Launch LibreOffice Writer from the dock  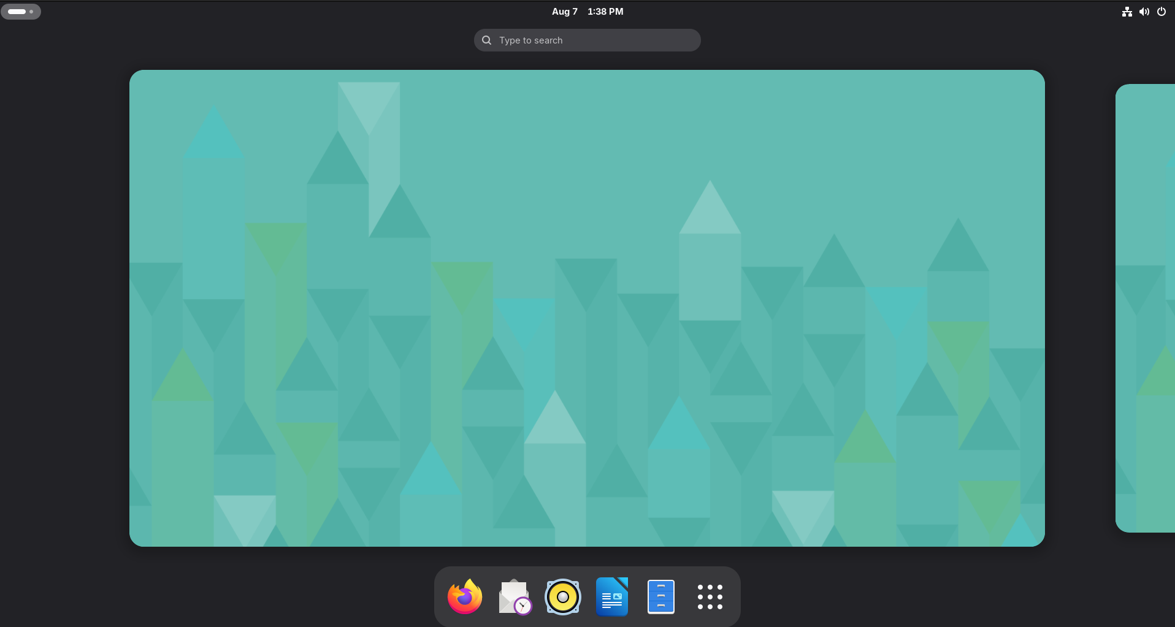(612, 596)
